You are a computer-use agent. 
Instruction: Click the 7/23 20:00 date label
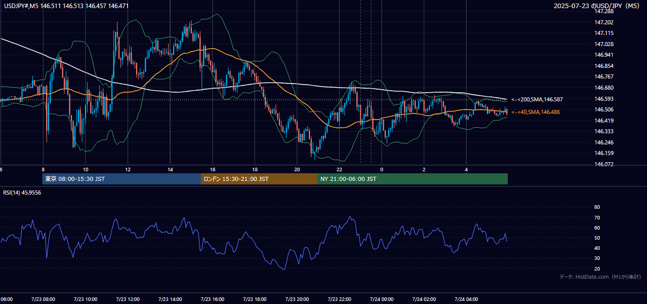click(x=297, y=299)
